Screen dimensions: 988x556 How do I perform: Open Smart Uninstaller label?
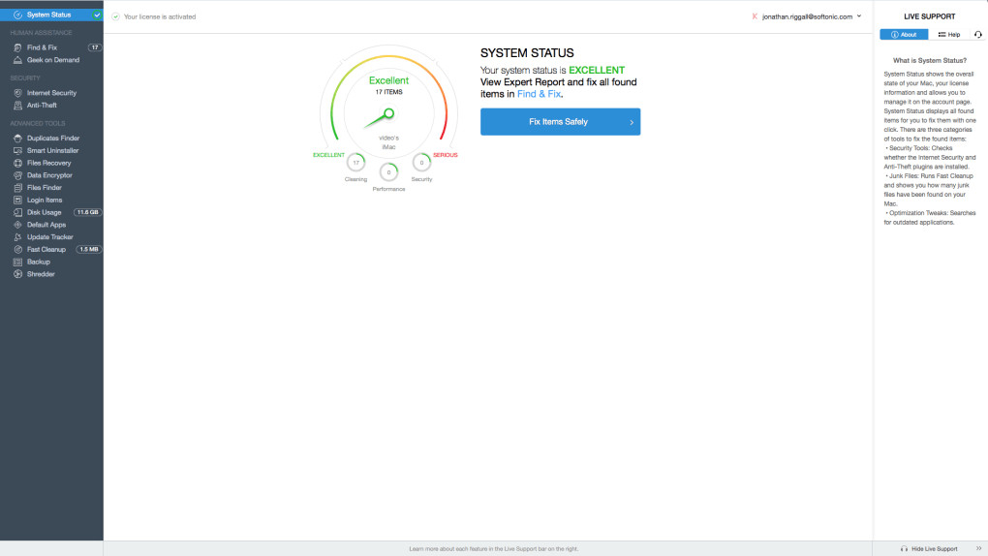[x=53, y=151]
